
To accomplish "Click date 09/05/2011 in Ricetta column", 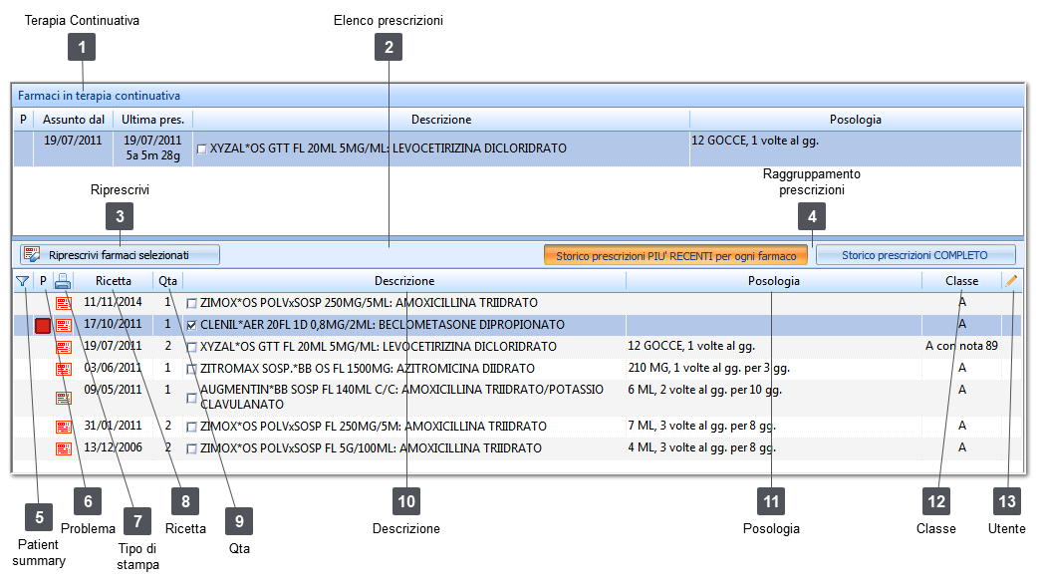I will (x=113, y=390).
